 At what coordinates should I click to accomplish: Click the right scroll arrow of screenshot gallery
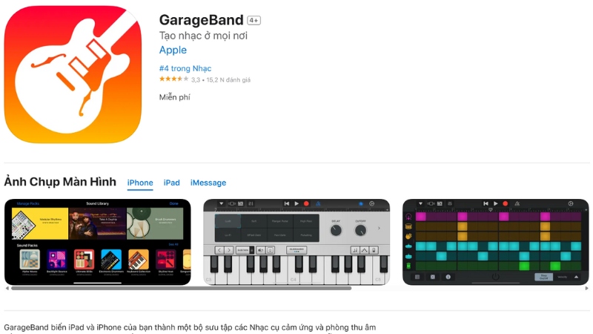[x=586, y=289]
